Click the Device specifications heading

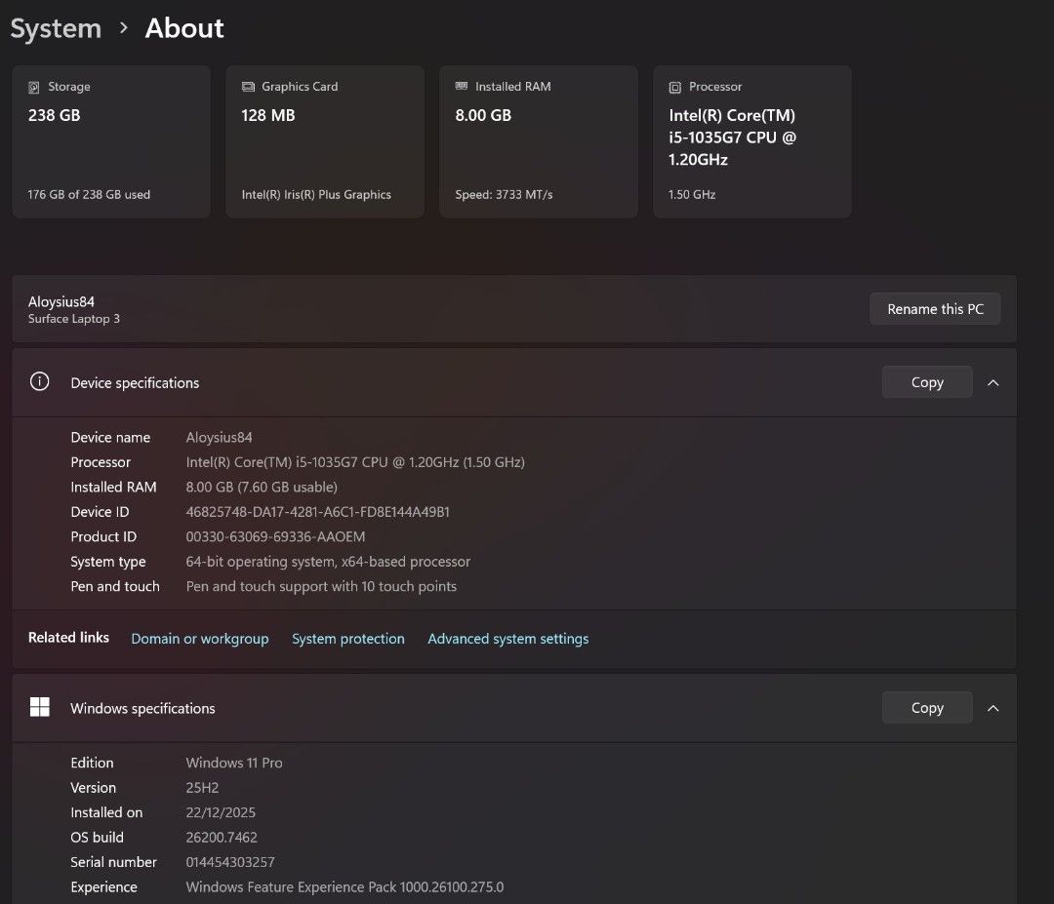click(x=135, y=383)
